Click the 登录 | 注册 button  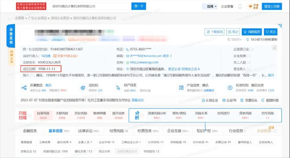coord(272,7)
